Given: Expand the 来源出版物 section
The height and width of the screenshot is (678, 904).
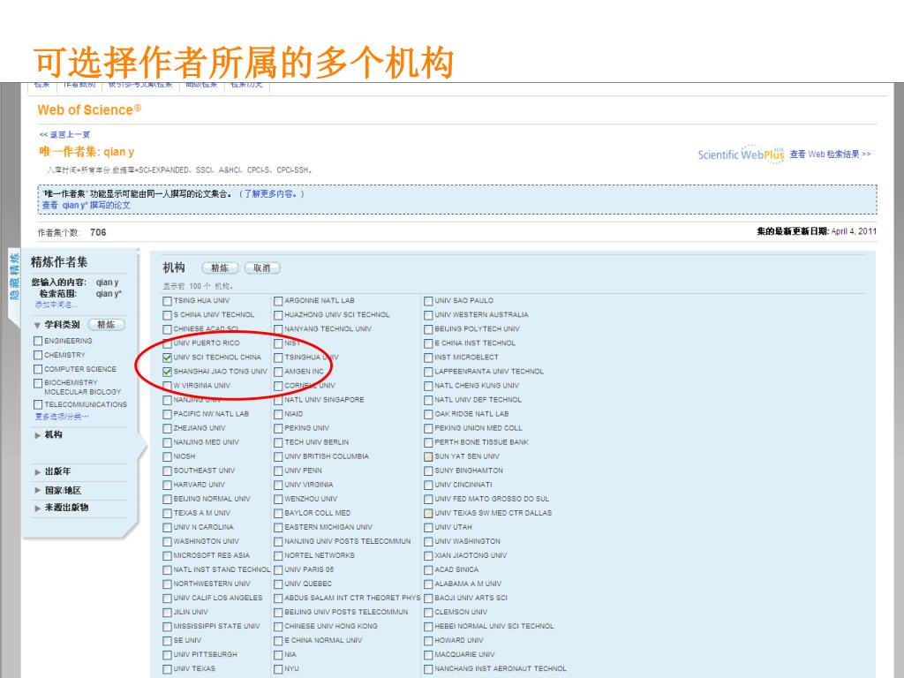Looking at the screenshot, I should (37, 508).
